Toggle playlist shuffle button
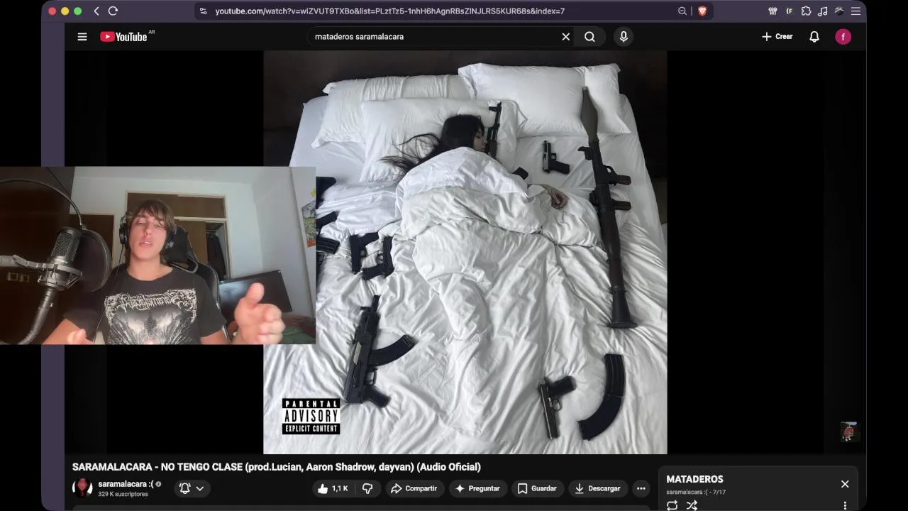Viewport: 908px width, 511px height. click(692, 505)
